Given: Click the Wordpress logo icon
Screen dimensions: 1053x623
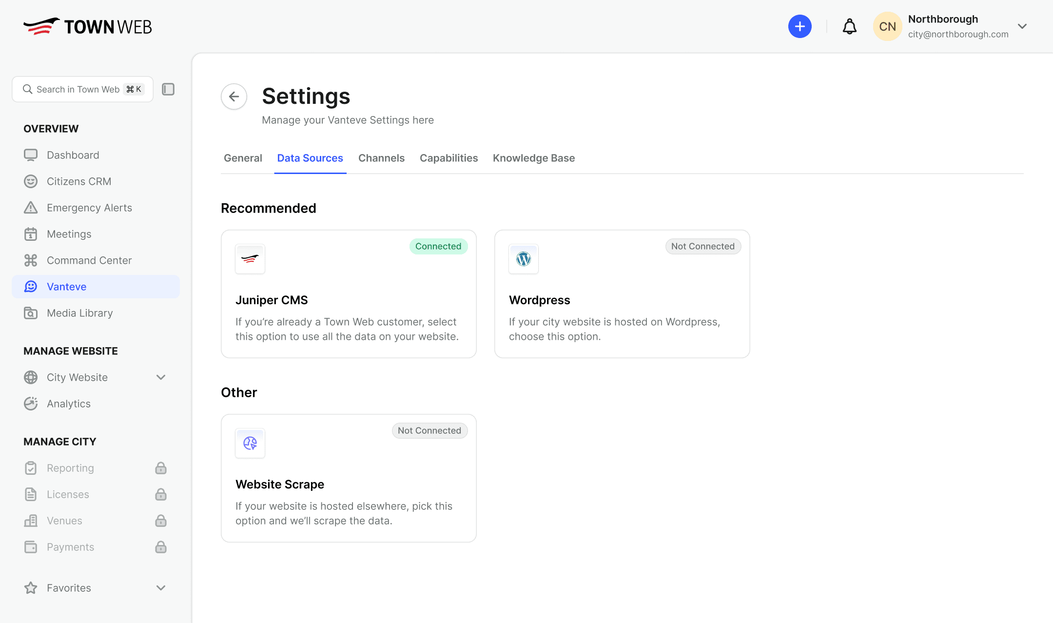Looking at the screenshot, I should click(524, 259).
